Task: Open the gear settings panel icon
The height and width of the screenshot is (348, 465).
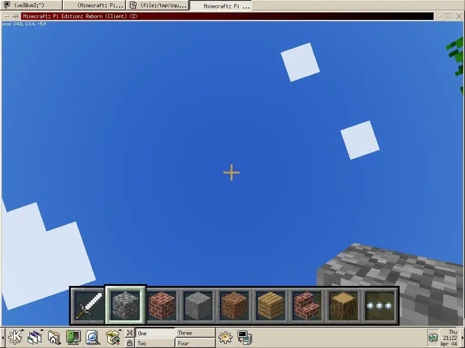Action: [225, 337]
